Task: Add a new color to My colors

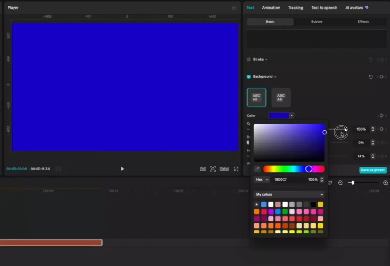Action: click(257, 204)
